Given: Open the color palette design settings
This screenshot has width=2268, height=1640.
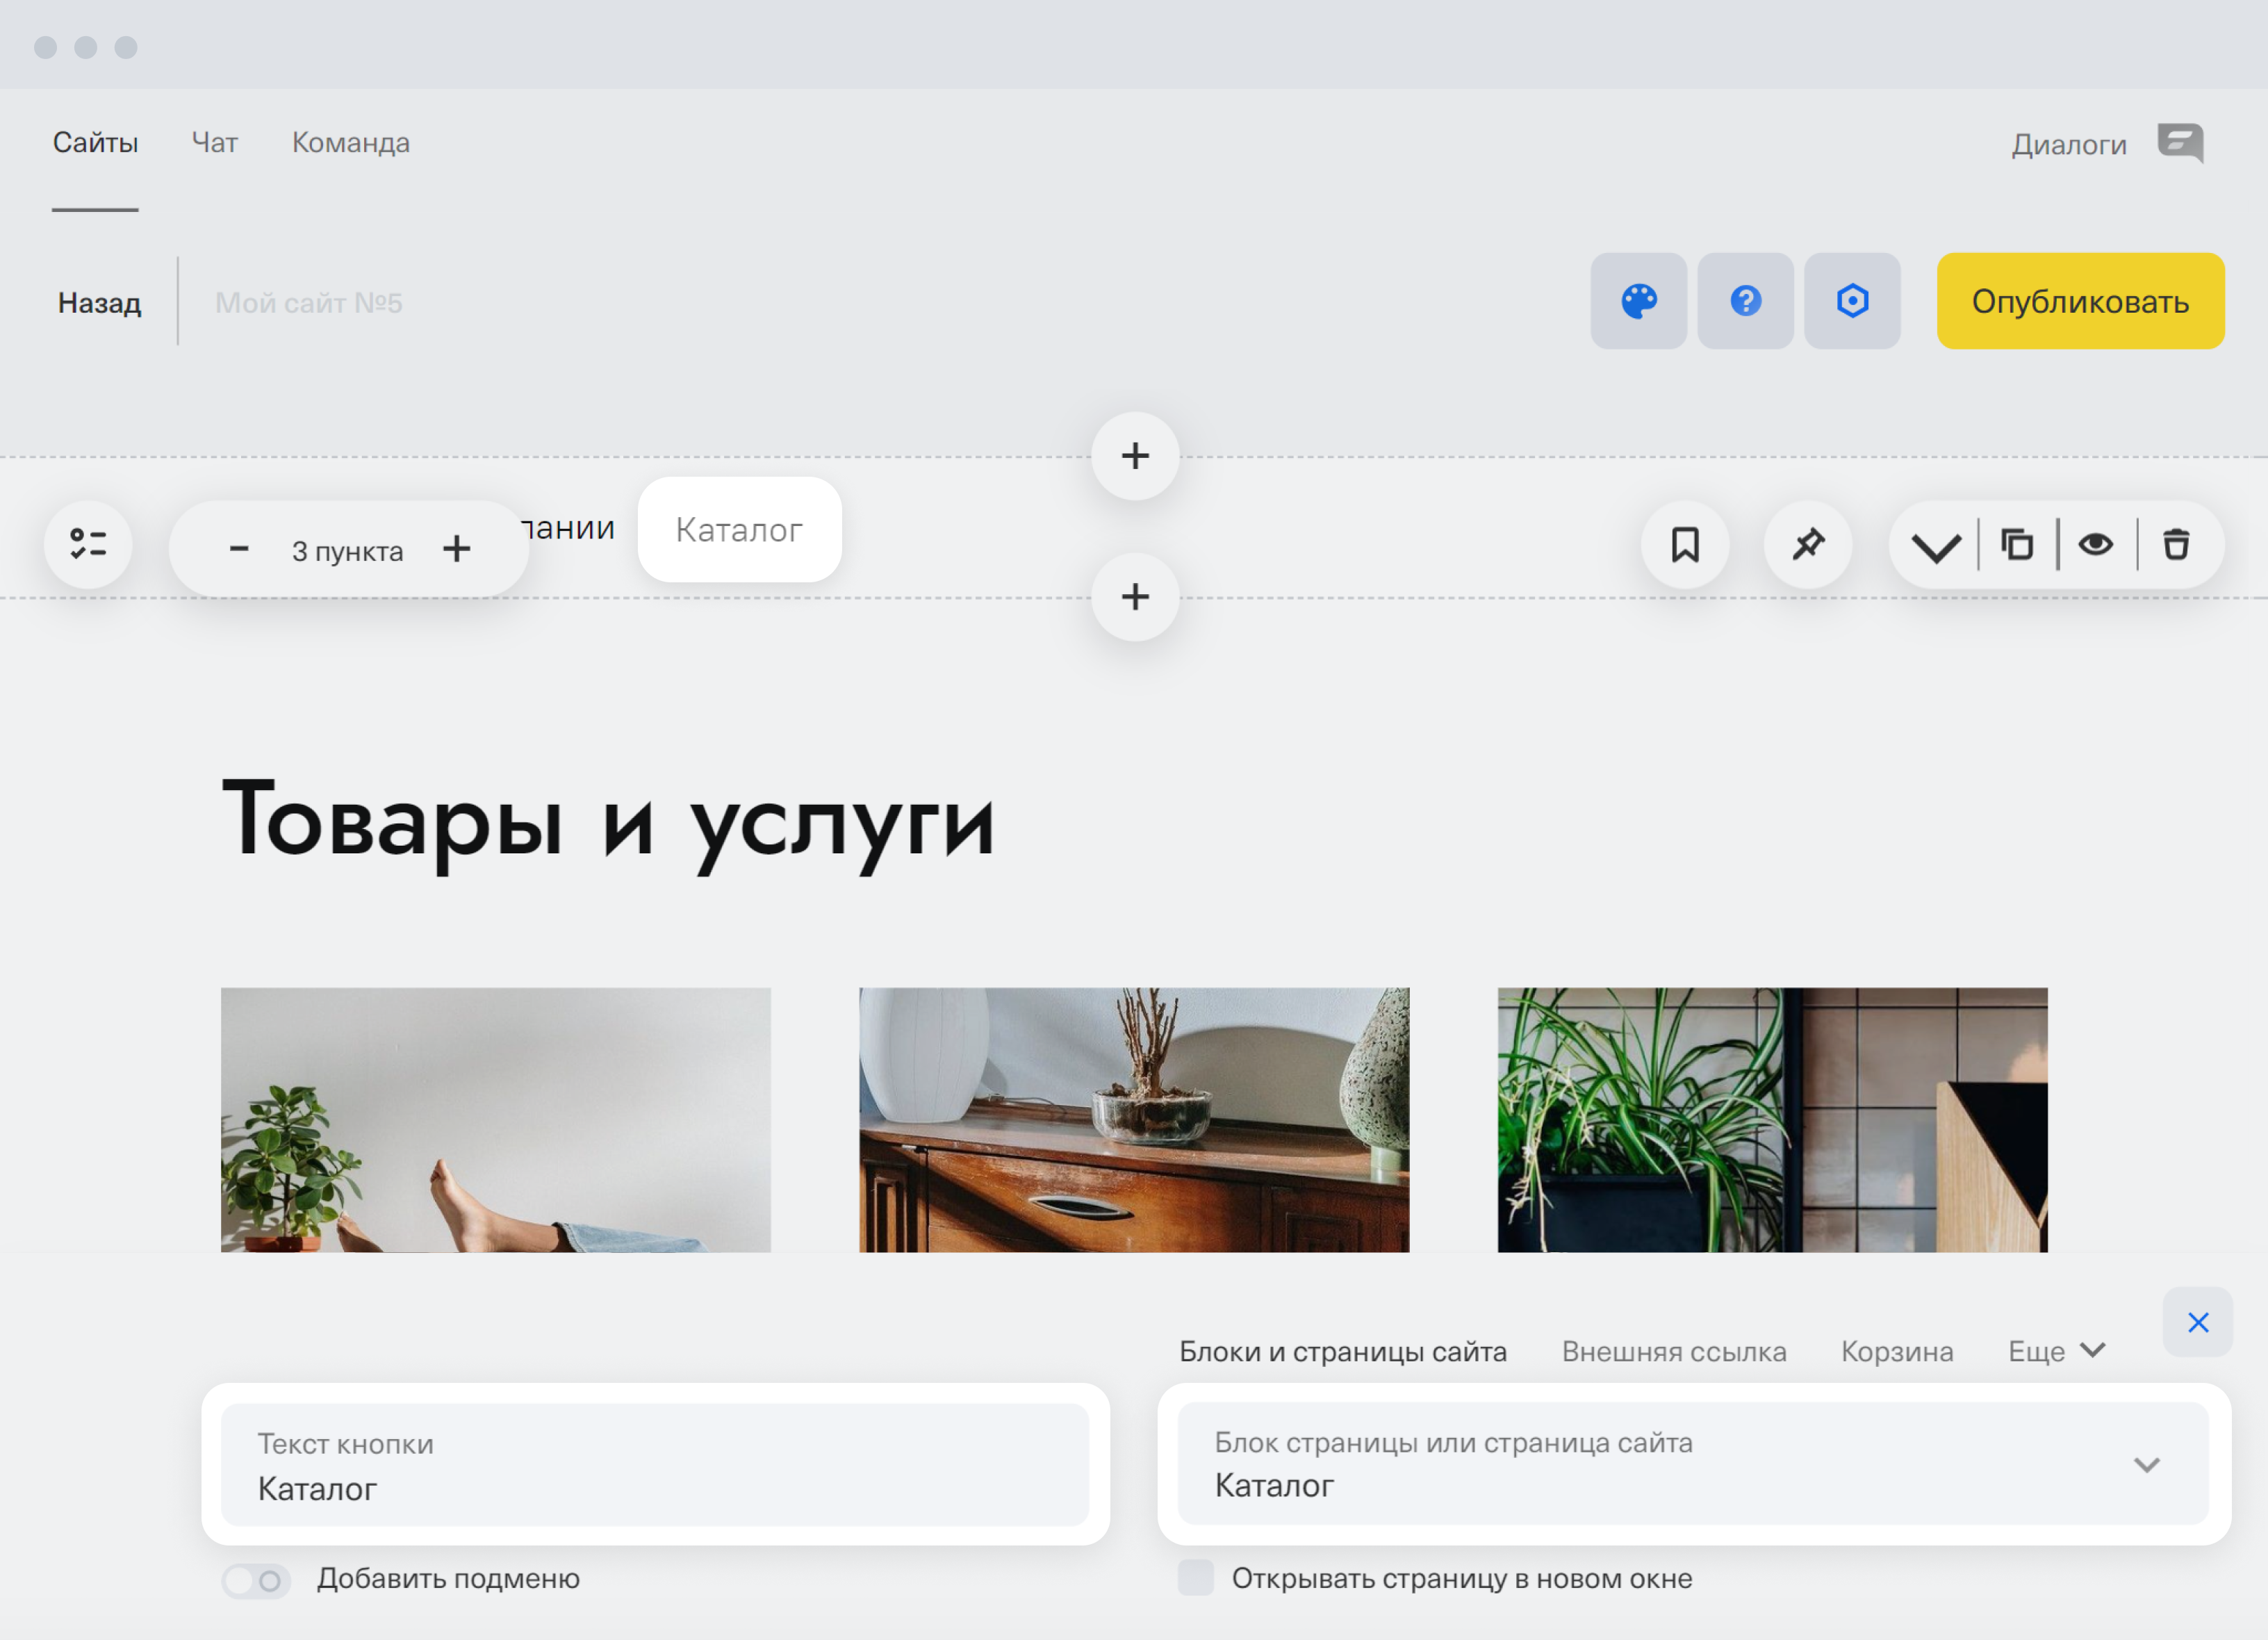Looking at the screenshot, I should tap(1638, 301).
